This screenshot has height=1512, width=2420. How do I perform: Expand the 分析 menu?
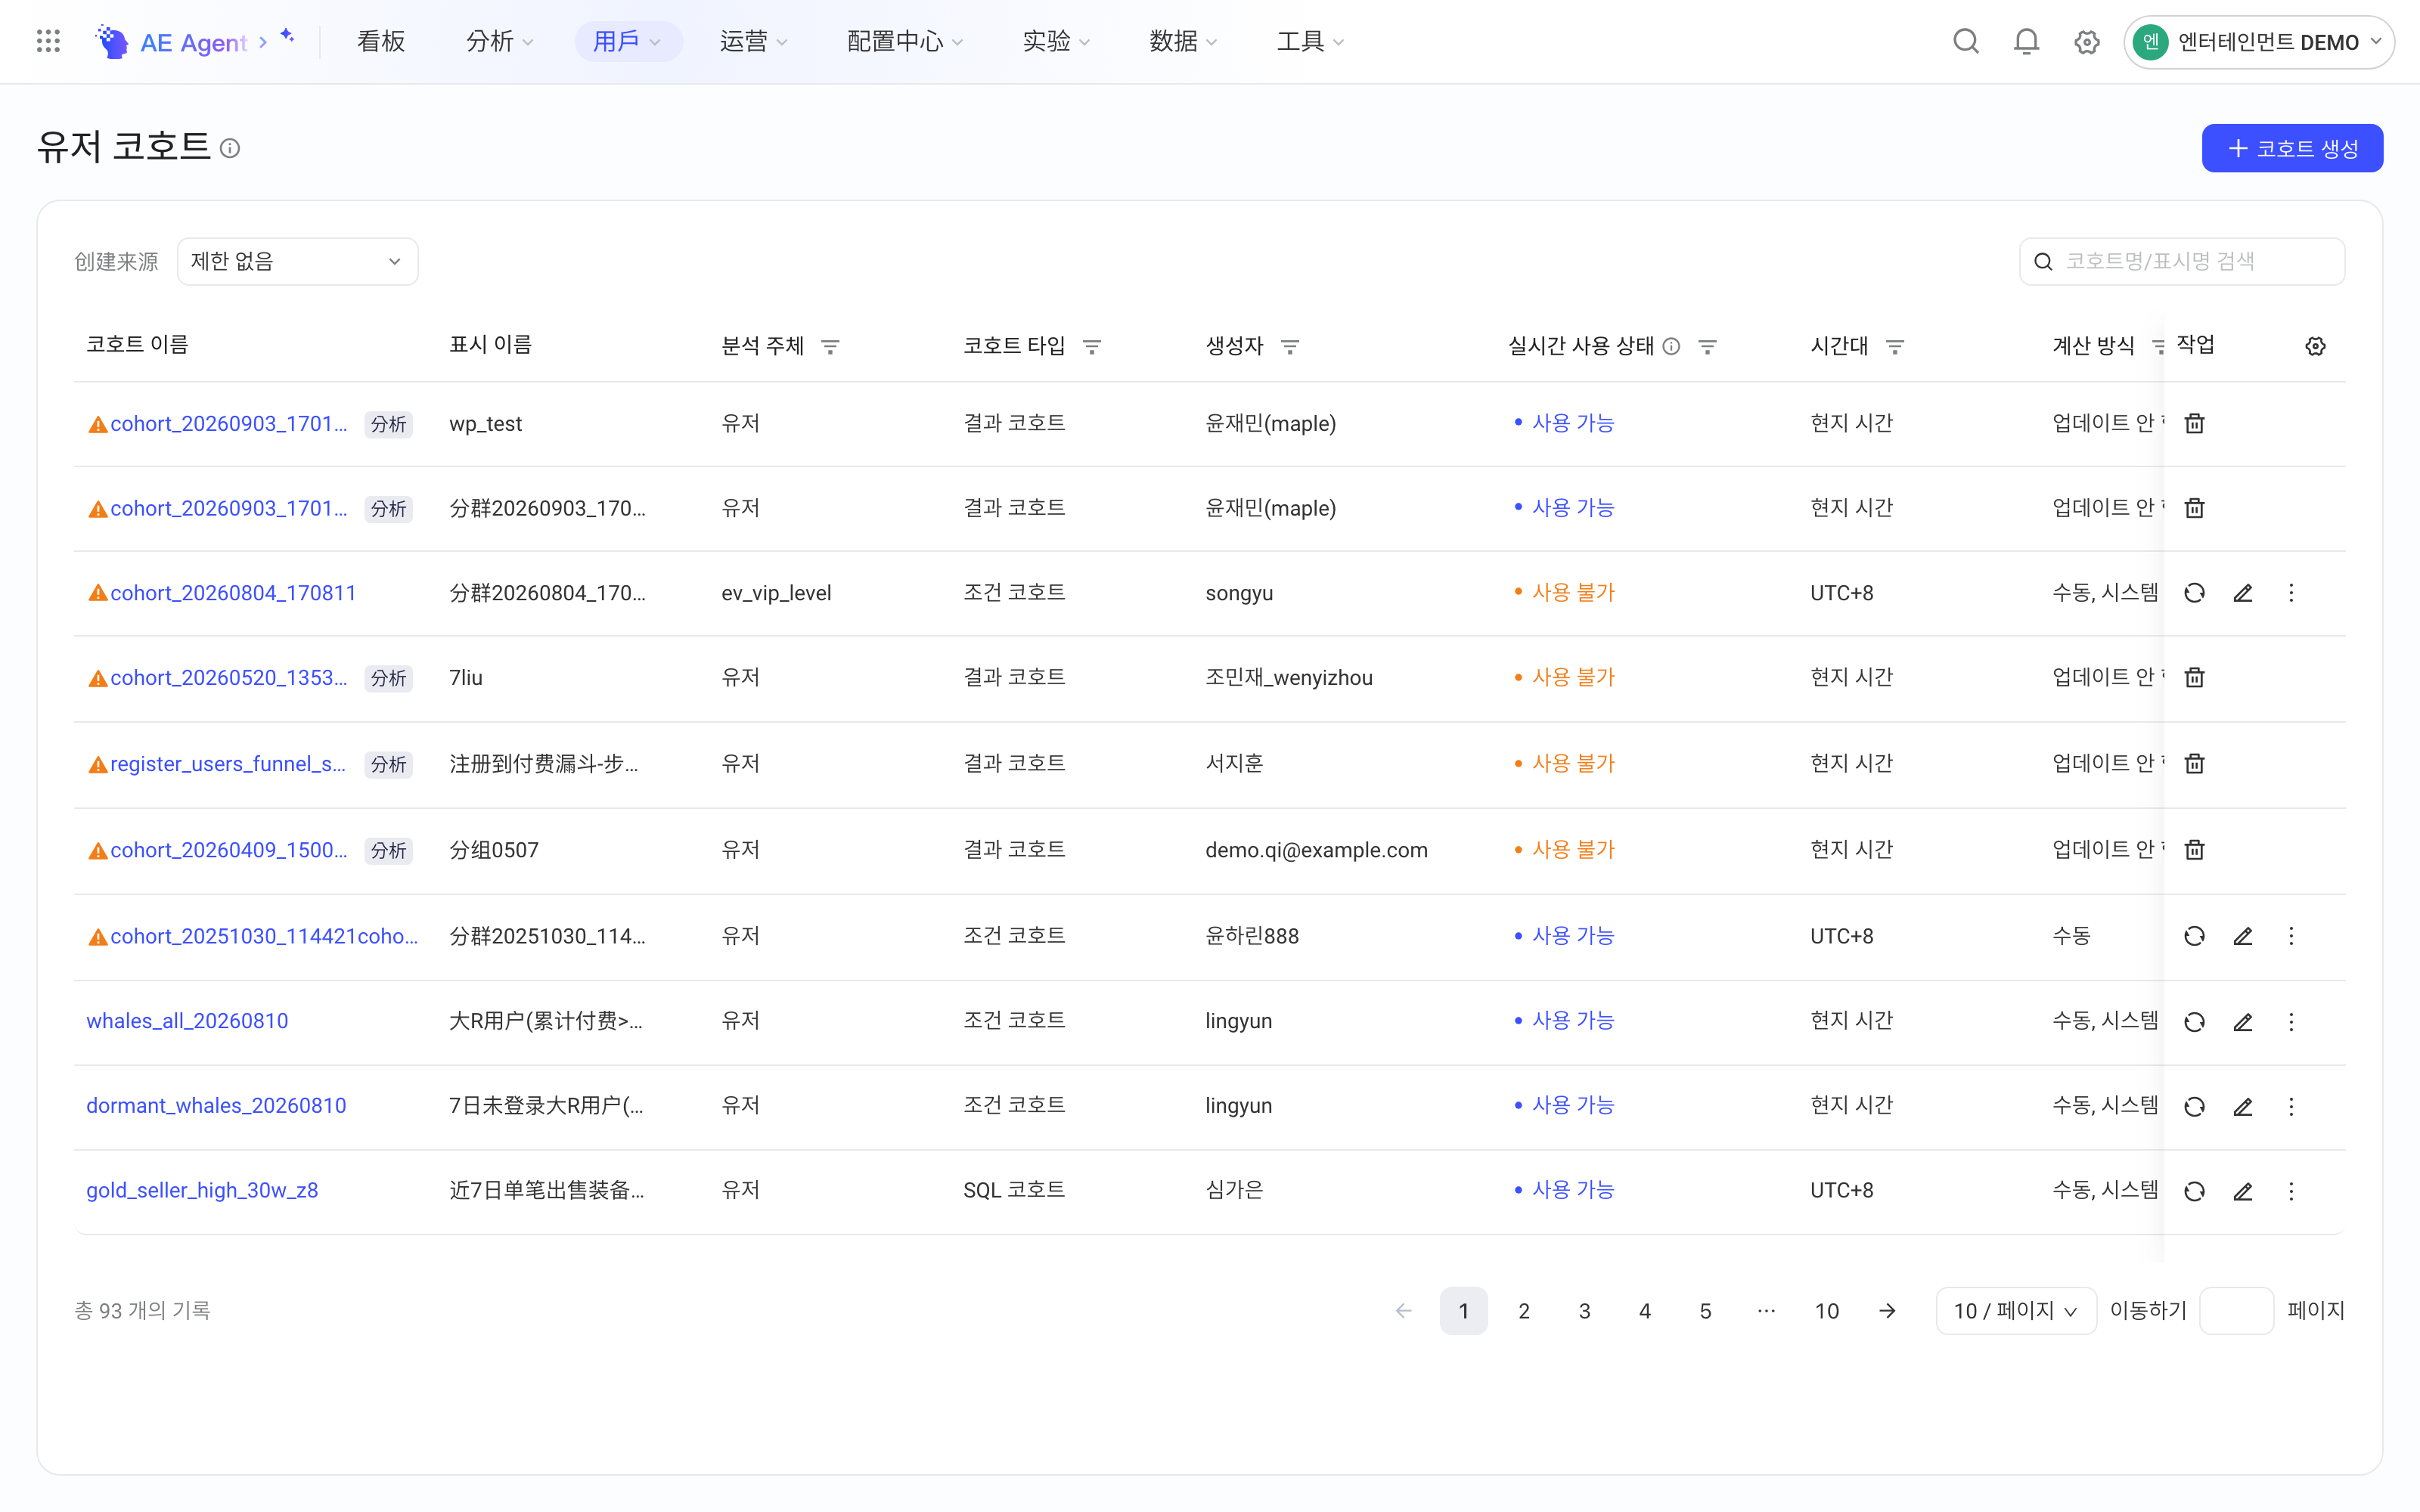[x=499, y=41]
